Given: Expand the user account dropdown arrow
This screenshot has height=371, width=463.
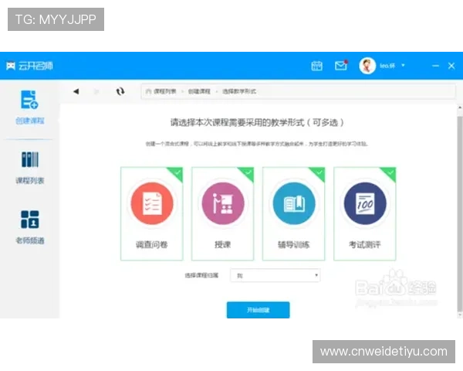Looking at the screenshot, I should 403,66.
